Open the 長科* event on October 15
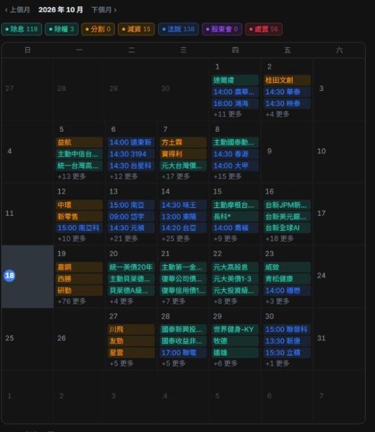The width and height of the screenshot is (375, 432). click(x=235, y=216)
